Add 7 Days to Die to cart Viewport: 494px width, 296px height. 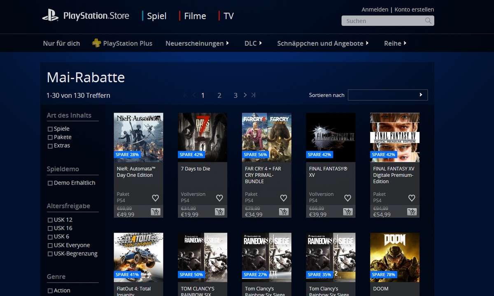coord(220,212)
